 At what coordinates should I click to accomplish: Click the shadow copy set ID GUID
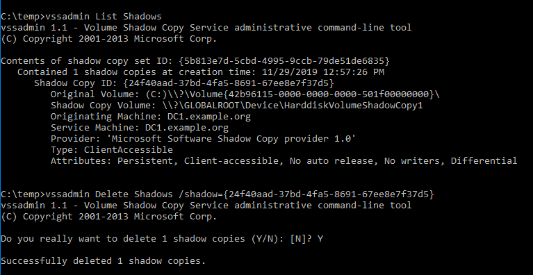coord(284,61)
